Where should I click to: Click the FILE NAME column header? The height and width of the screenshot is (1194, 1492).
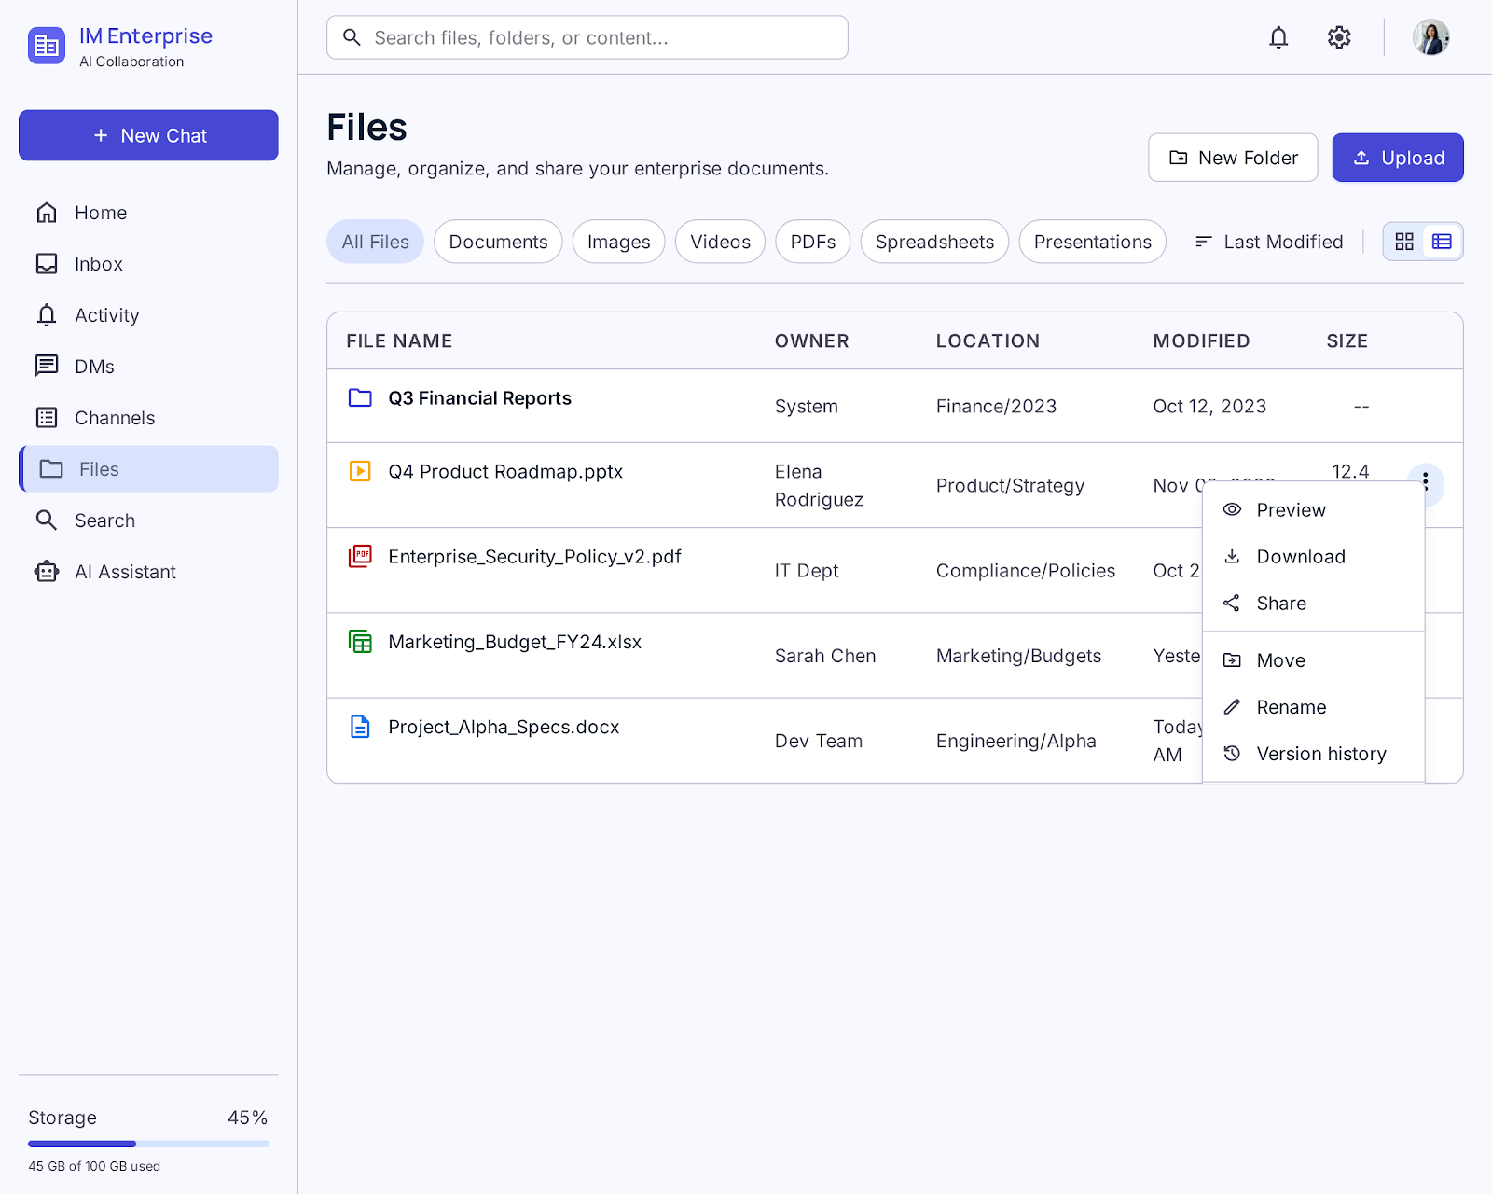(399, 340)
